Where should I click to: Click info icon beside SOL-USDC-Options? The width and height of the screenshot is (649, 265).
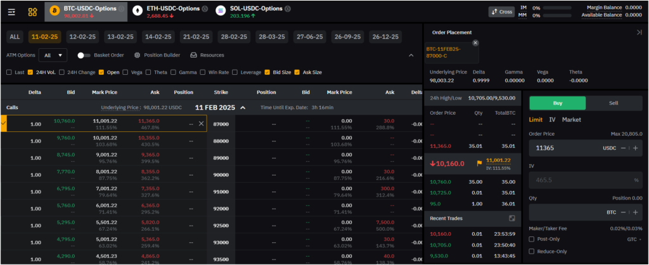click(x=288, y=9)
